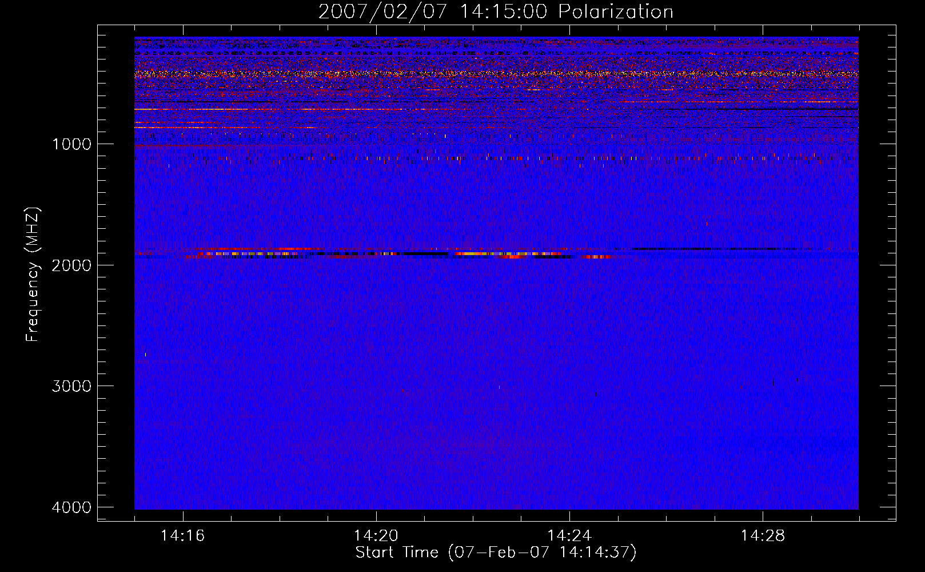Click the 4000 frequency tick label

pos(72,507)
